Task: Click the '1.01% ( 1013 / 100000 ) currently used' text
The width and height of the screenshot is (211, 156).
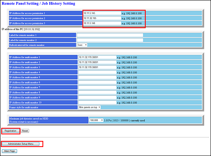Action: pos(124,120)
